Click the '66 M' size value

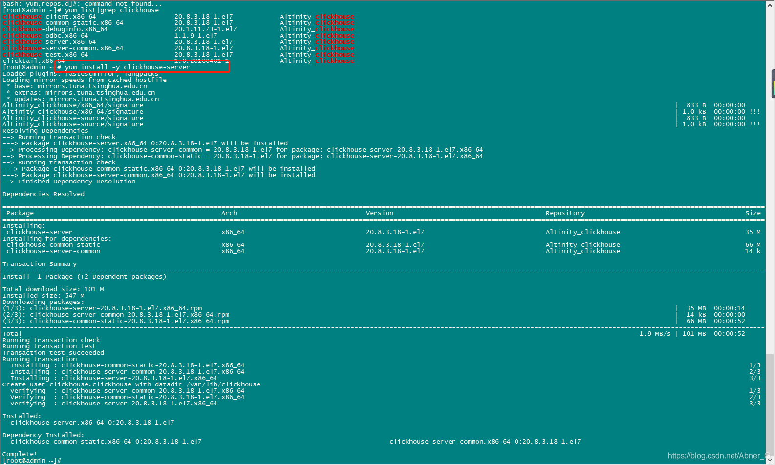coord(753,244)
